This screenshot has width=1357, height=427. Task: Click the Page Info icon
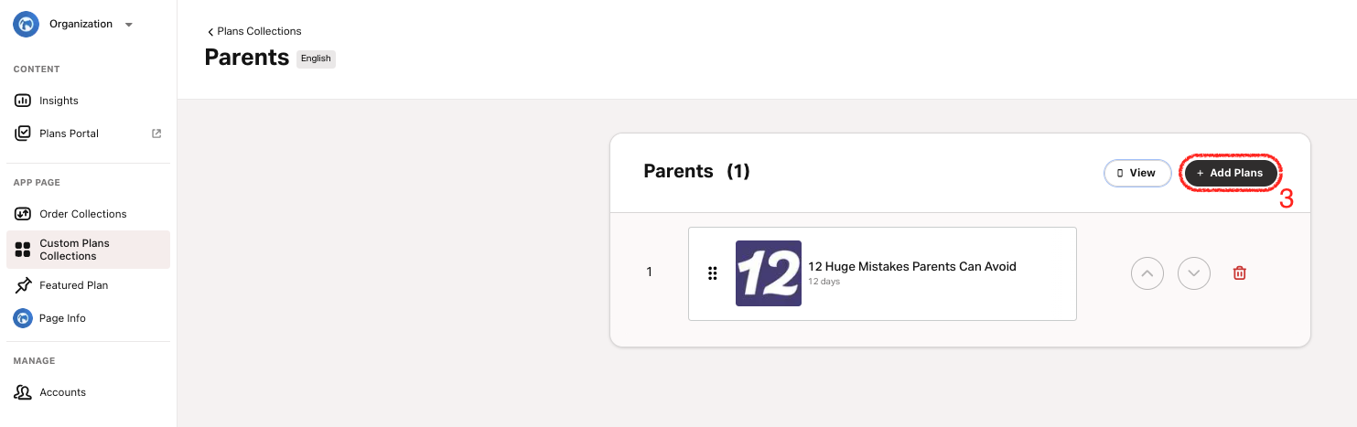click(x=23, y=318)
